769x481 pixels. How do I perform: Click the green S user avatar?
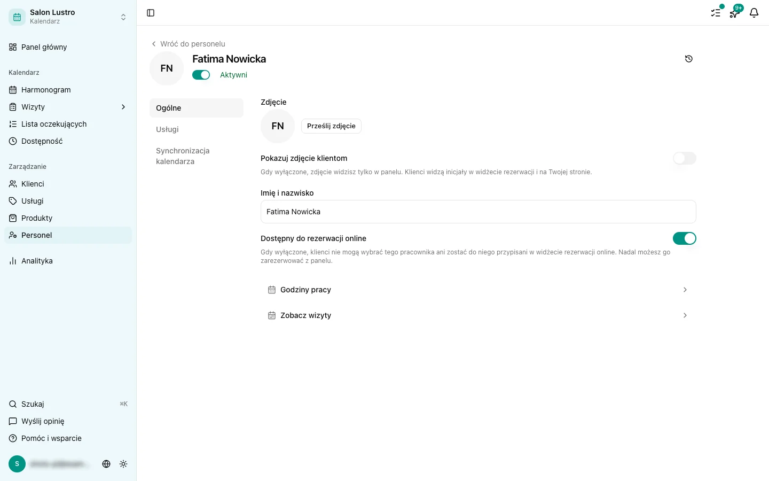click(x=17, y=464)
